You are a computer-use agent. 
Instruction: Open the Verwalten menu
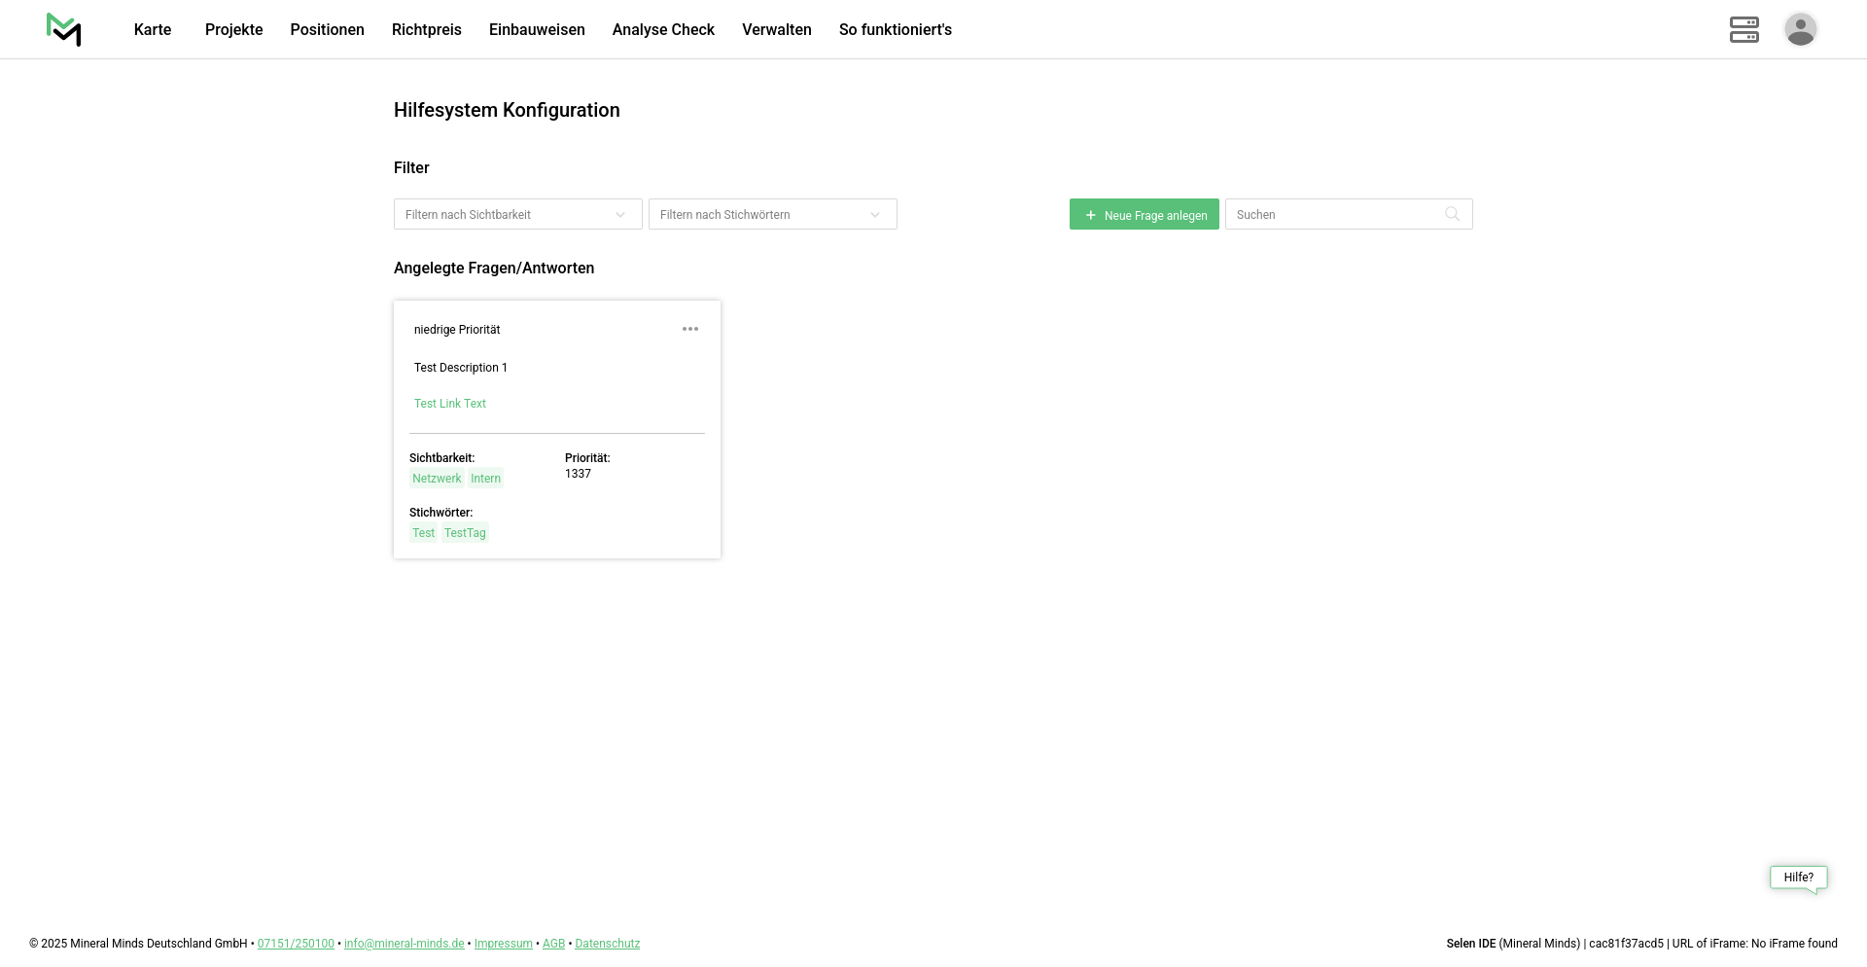776,30
